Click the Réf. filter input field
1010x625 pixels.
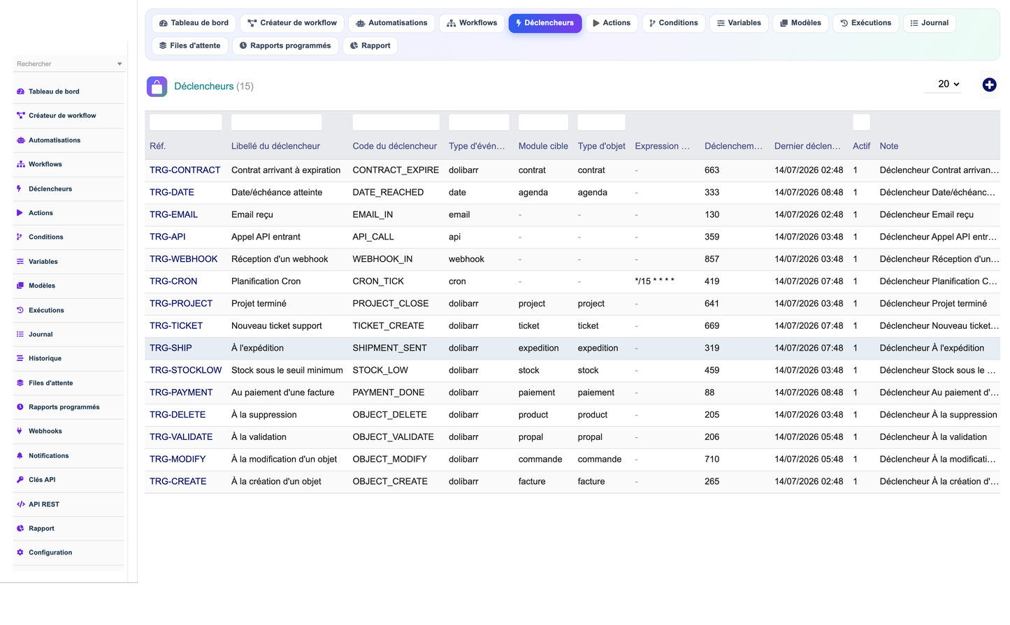[x=185, y=122]
